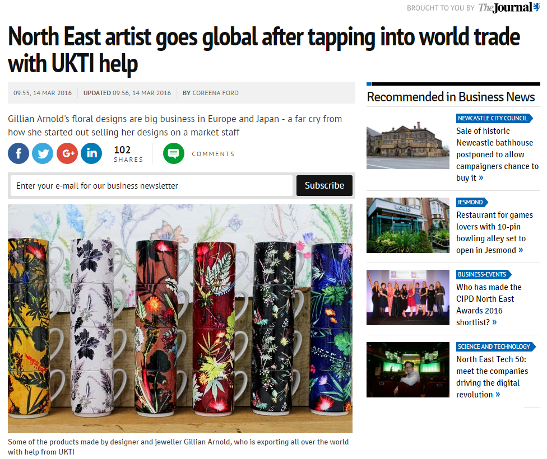
Task: Click the floral mugs main article image
Action: coord(180,319)
